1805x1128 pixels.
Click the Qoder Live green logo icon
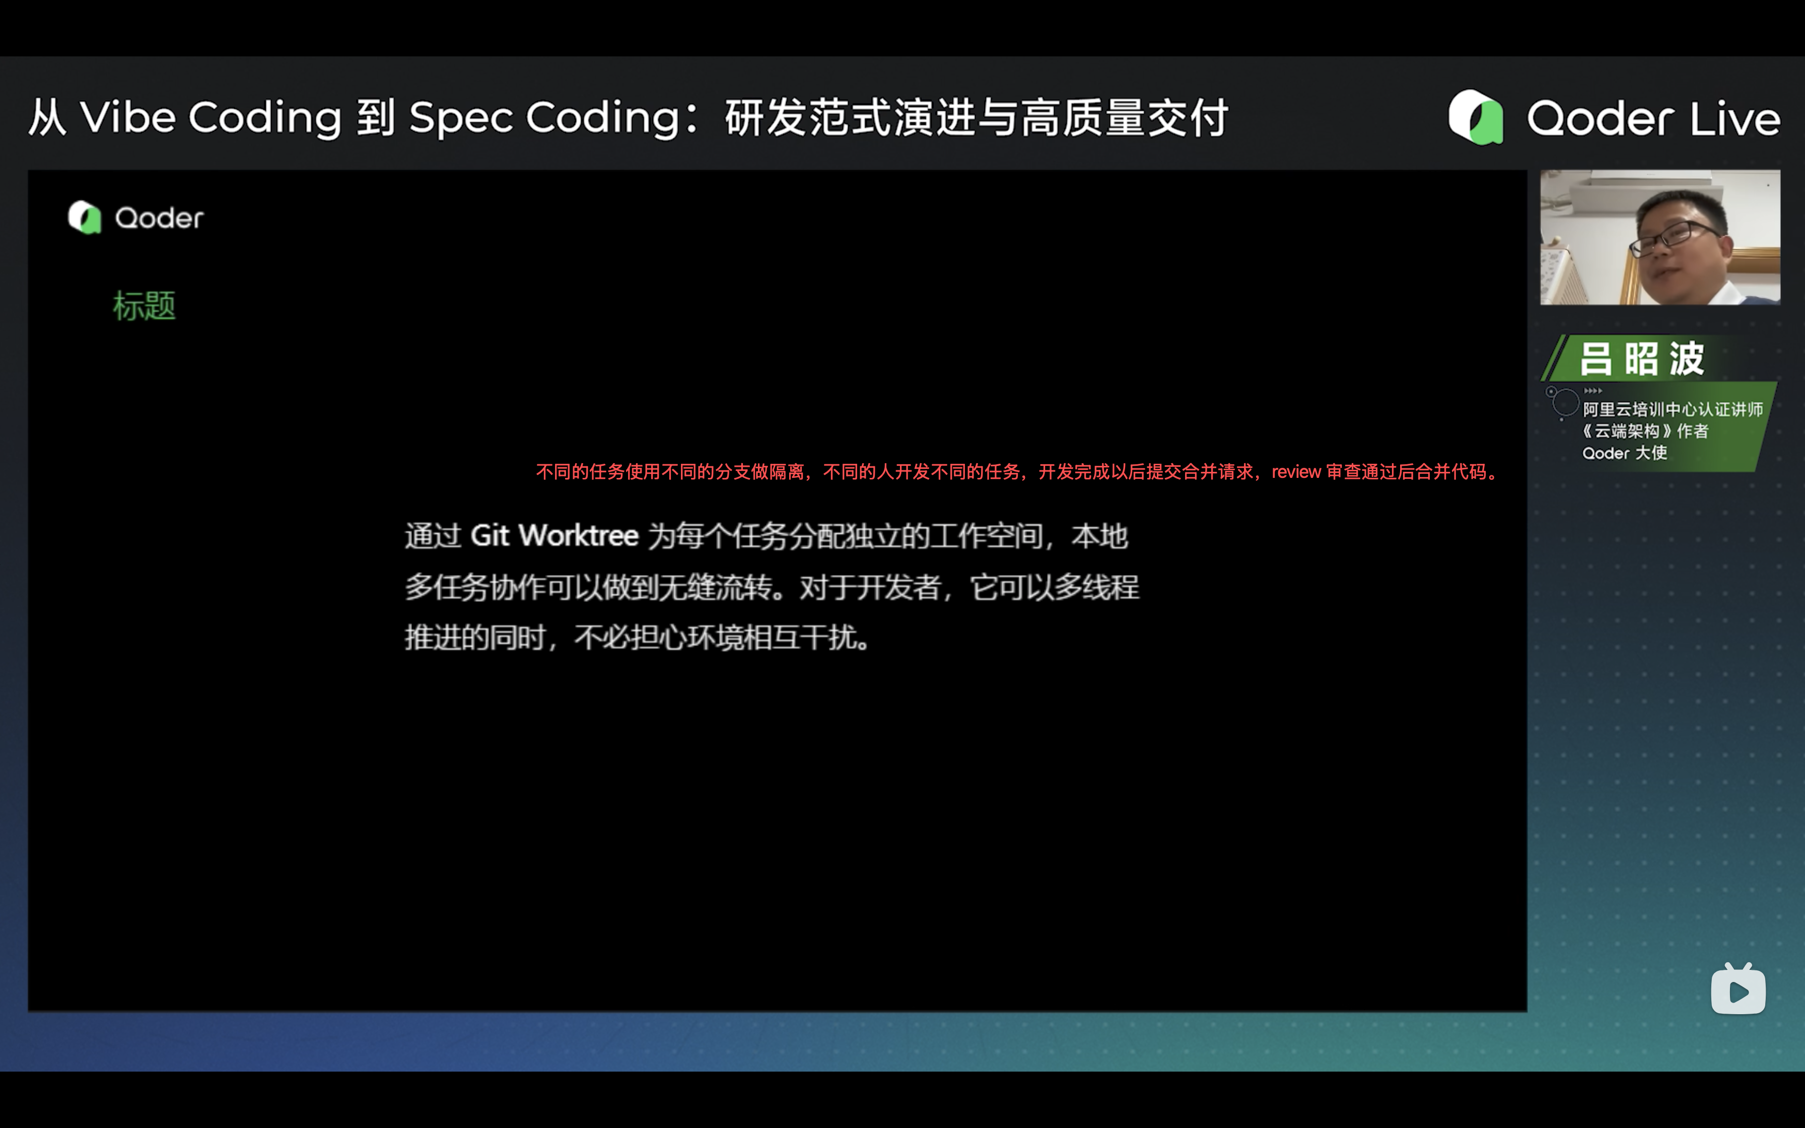tap(1475, 117)
